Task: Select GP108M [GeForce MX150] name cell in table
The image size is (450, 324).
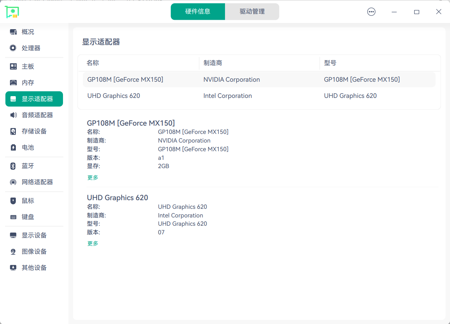Action: 125,80
